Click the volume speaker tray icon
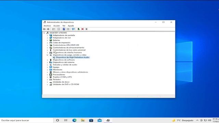The height and width of the screenshot is (123, 219). point(209,120)
